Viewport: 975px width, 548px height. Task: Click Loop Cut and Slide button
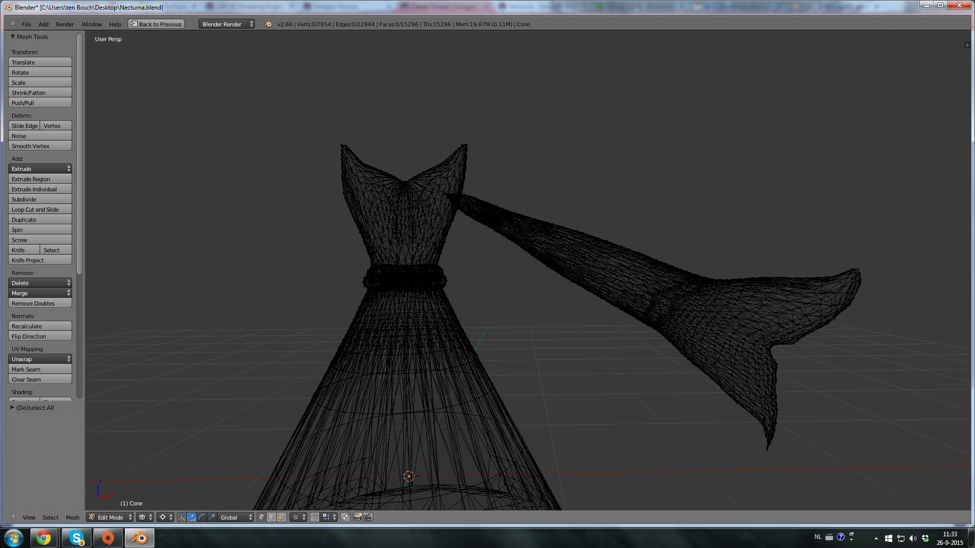click(x=40, y=210)
